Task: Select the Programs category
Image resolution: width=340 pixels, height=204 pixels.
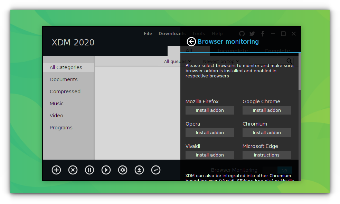Action: [x=68, y=128]
